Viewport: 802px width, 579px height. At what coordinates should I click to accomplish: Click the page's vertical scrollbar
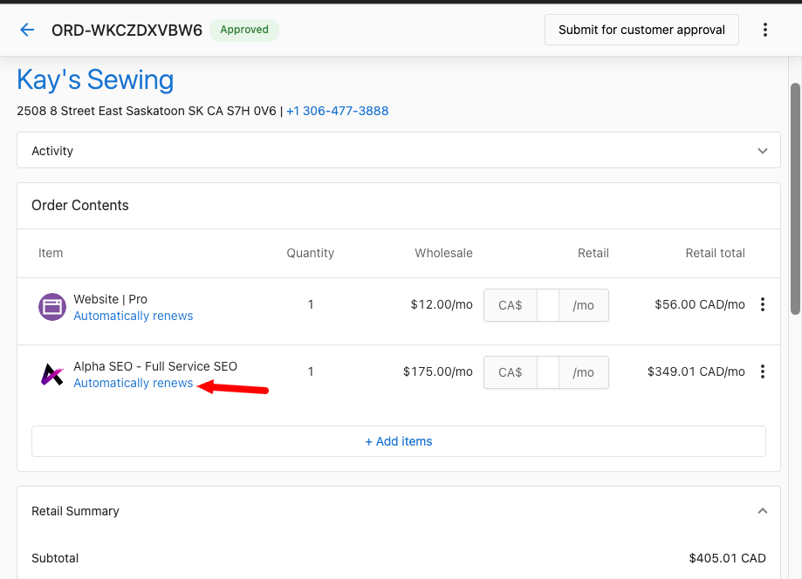click(795, 199)
